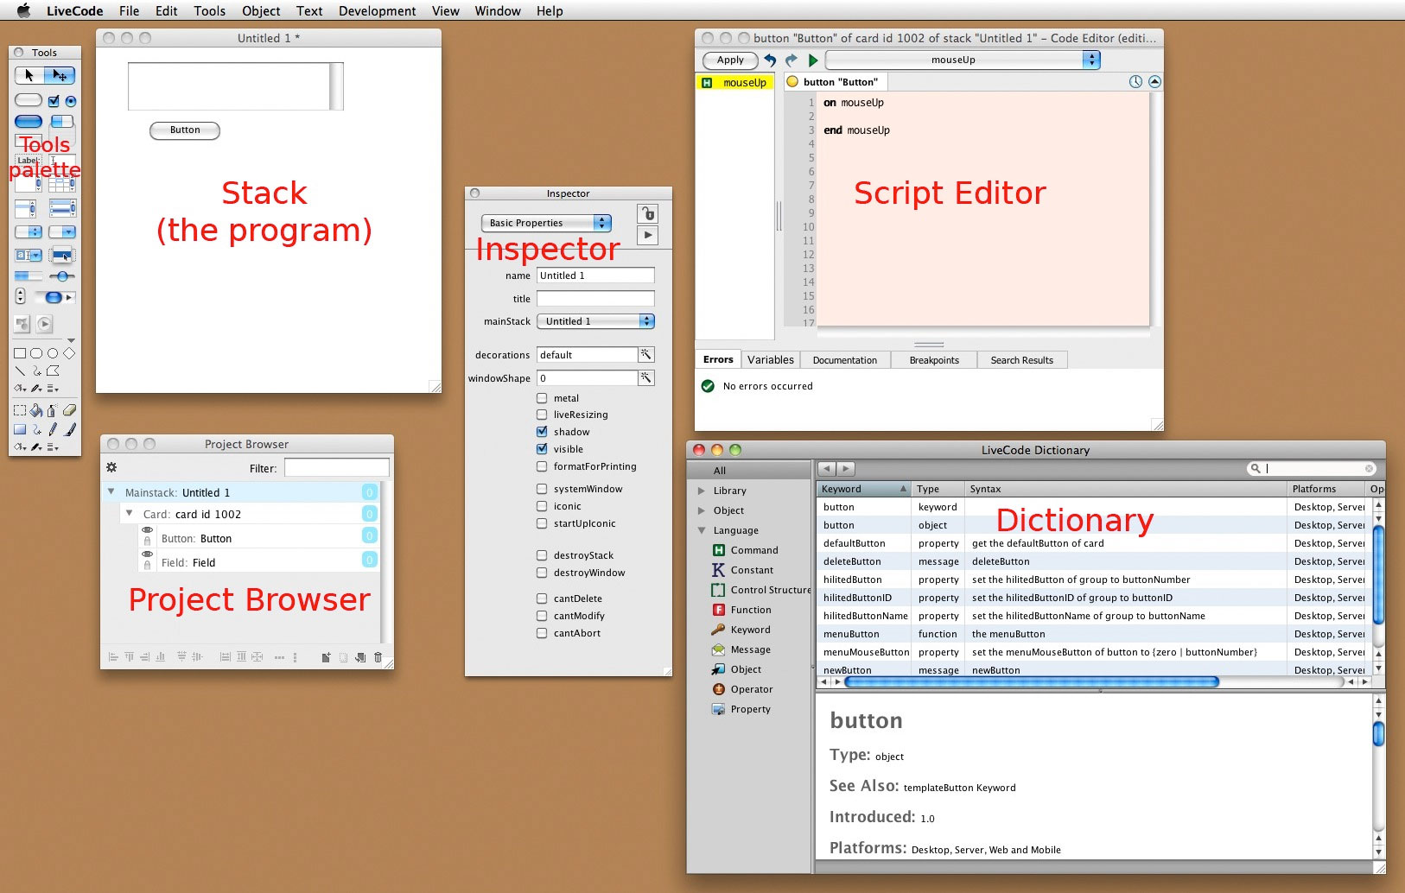Switch to the Variables tab
The width and height of the screenshot is (1405, 893).
coord(770,360)
